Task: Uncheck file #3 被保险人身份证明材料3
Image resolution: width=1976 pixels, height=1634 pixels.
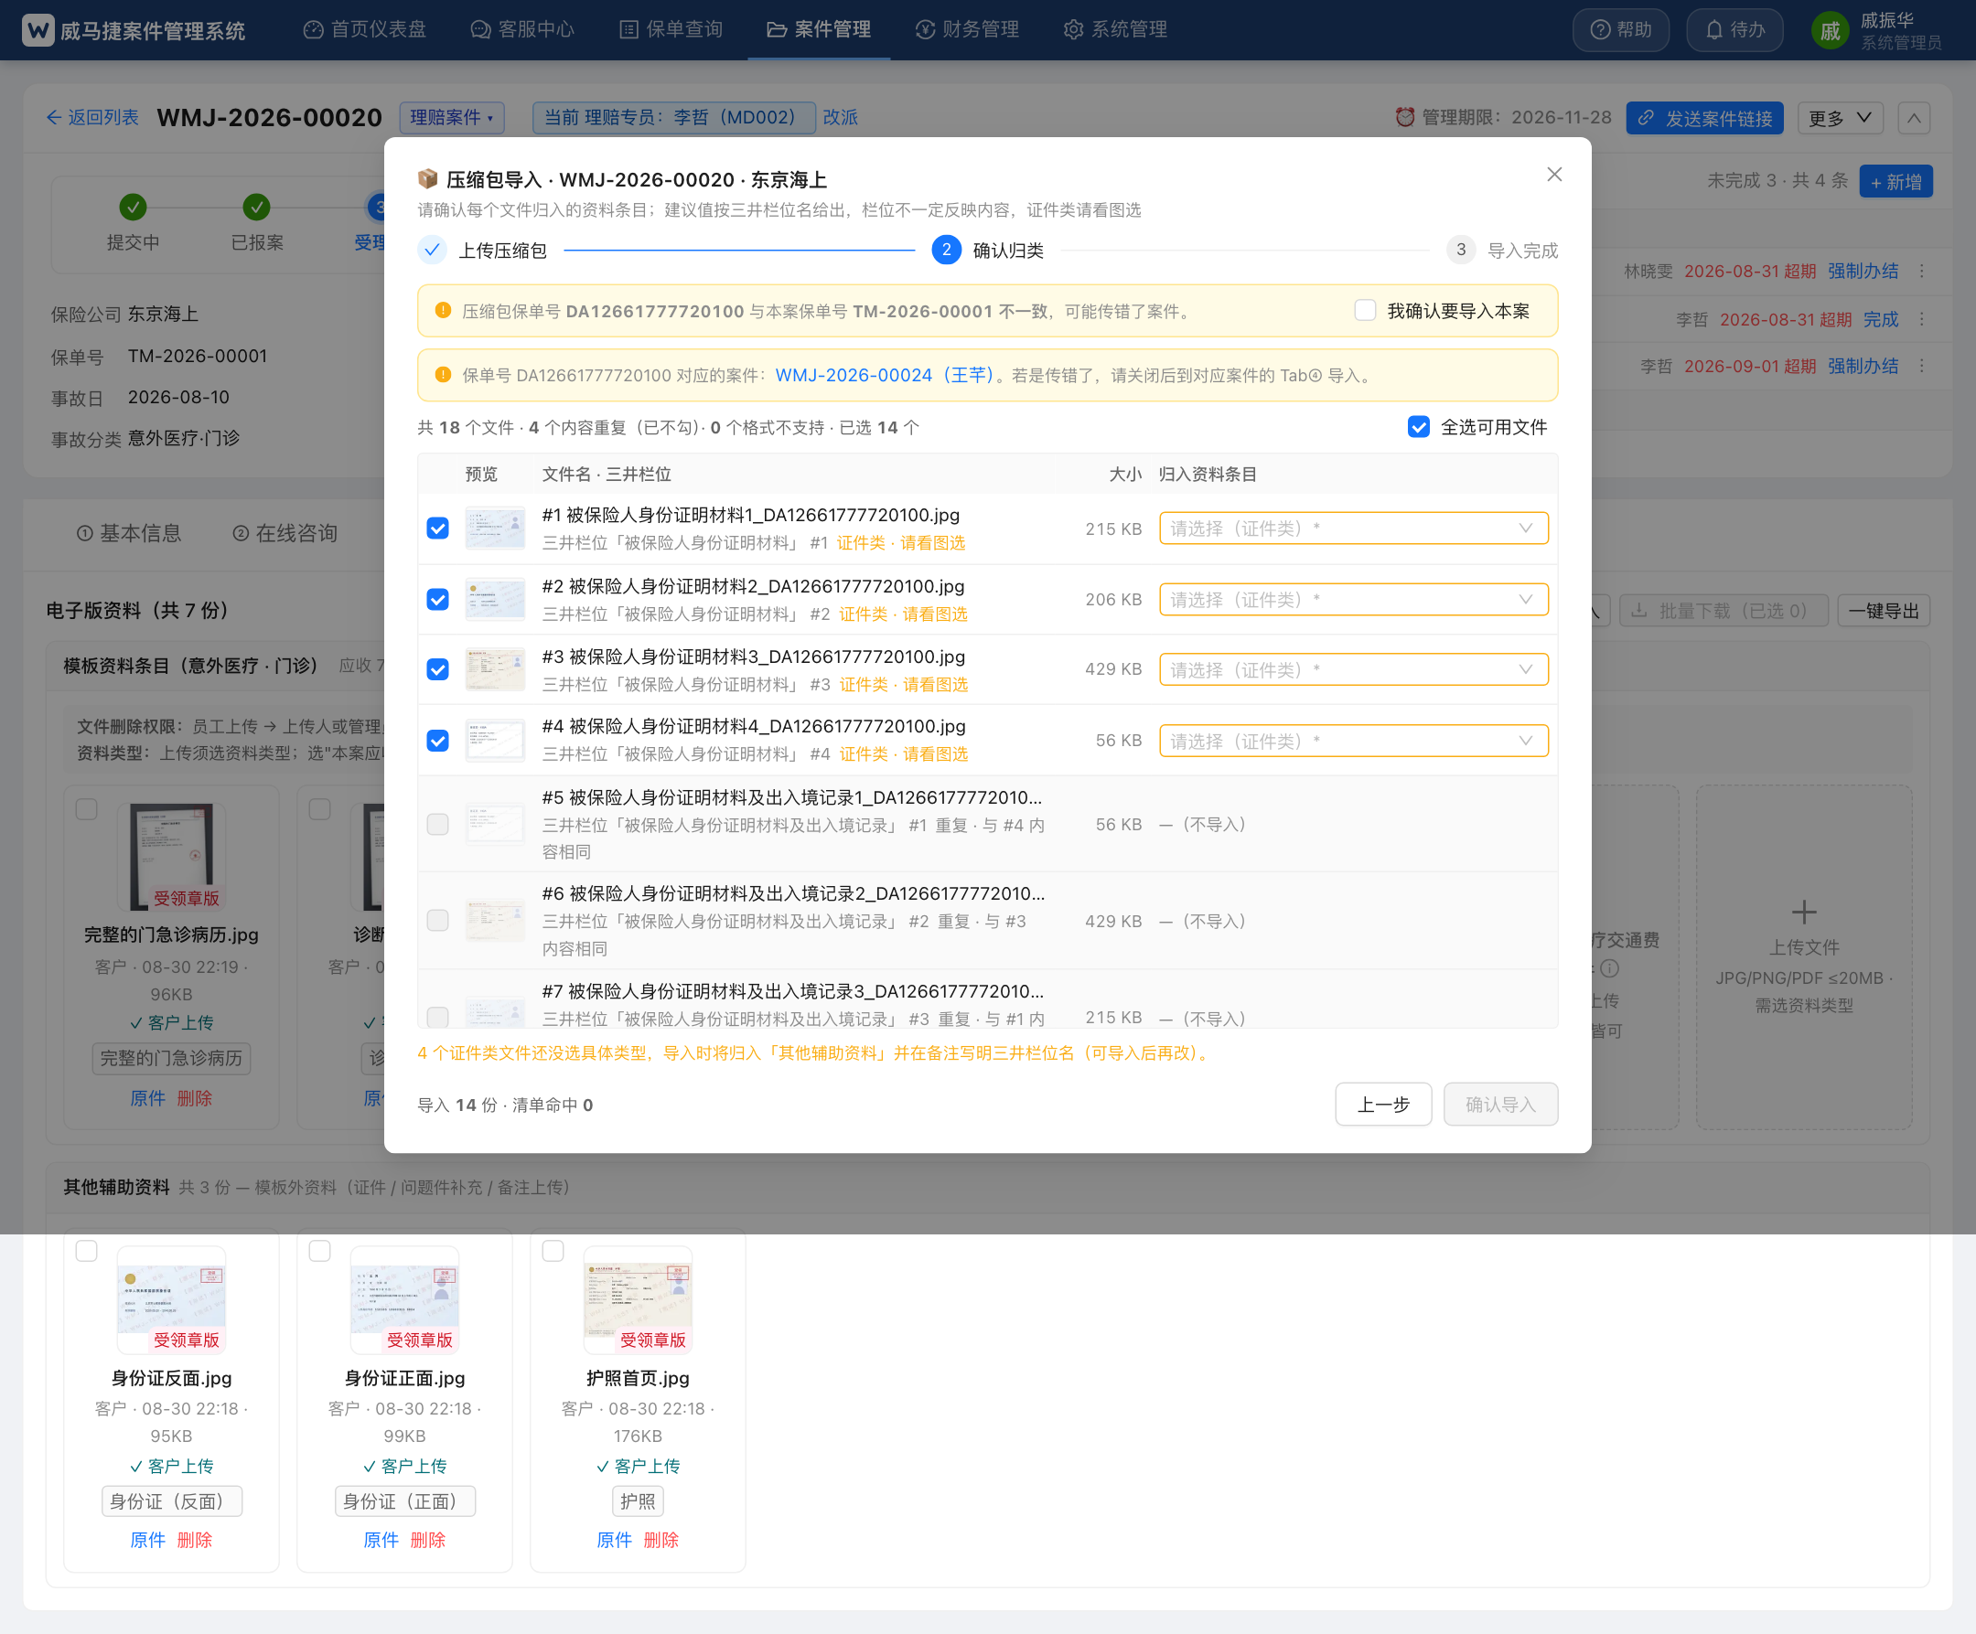Action: click(x=437, y=668)
